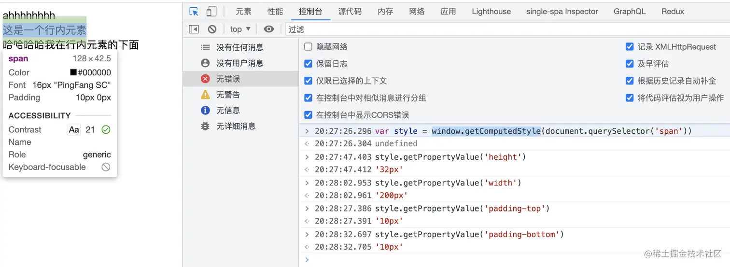Expand the style.getPropertyValue('height') console entry
The image size is (730, 267).
pyautogui.click(x=307, y=157)
